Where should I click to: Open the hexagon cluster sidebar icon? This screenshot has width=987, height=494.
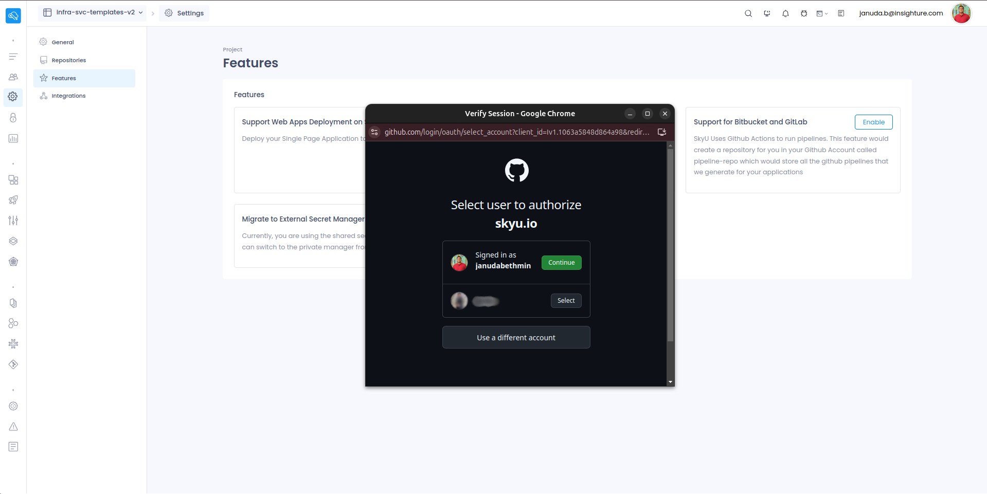click(13, 323)
